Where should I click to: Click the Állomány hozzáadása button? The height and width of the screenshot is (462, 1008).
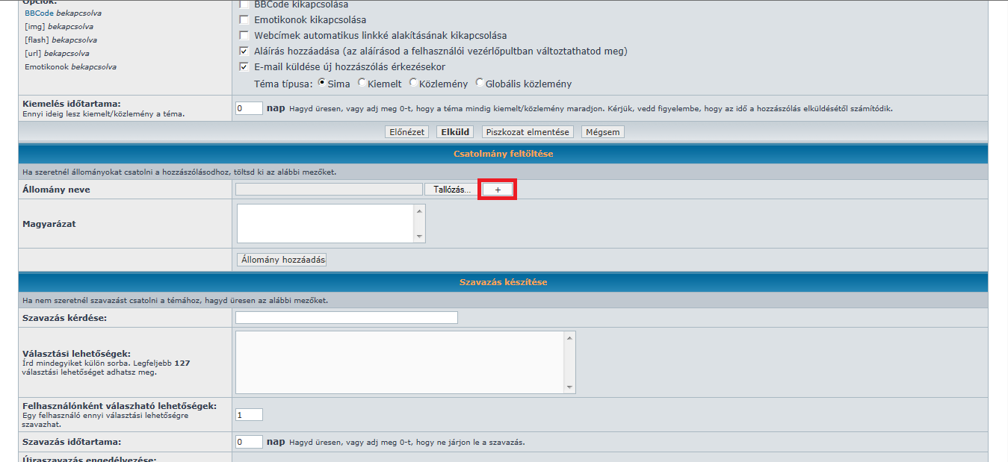[x=281, y=260]
